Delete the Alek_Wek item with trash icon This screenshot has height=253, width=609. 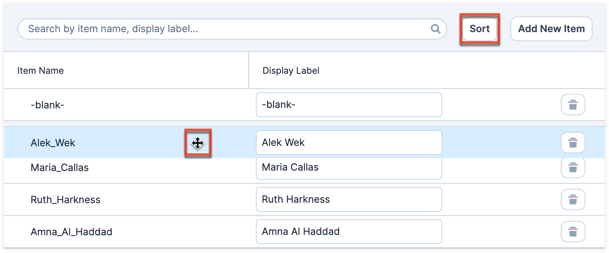pyautogui.click(x=573, y=143)
